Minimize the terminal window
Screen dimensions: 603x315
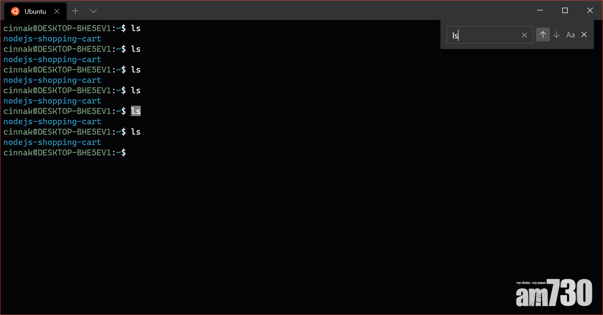(540, 11)
